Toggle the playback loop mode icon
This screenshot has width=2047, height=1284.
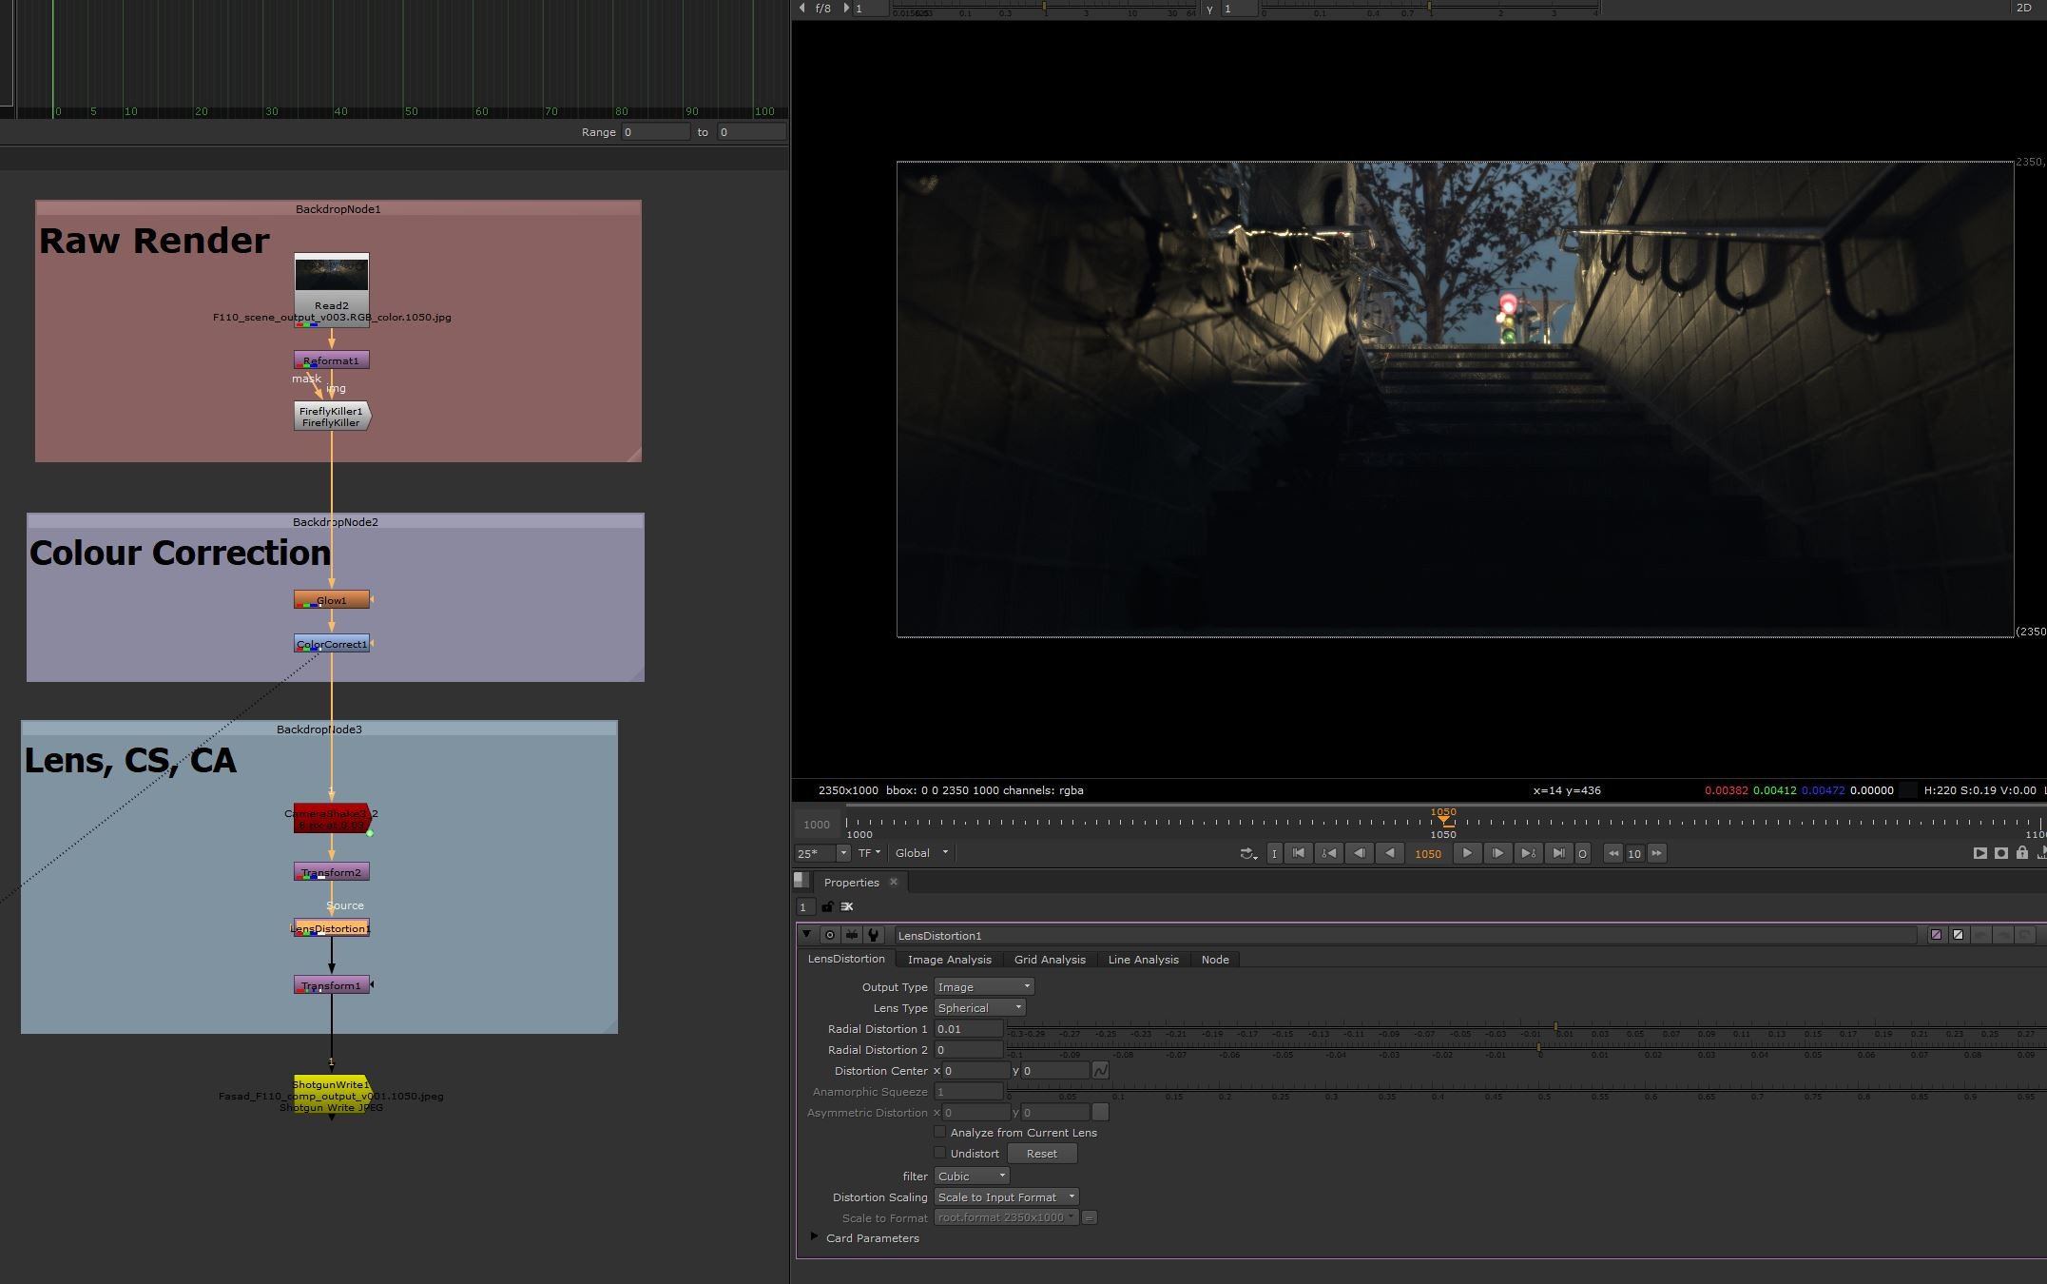click(x=1248, y=853)
